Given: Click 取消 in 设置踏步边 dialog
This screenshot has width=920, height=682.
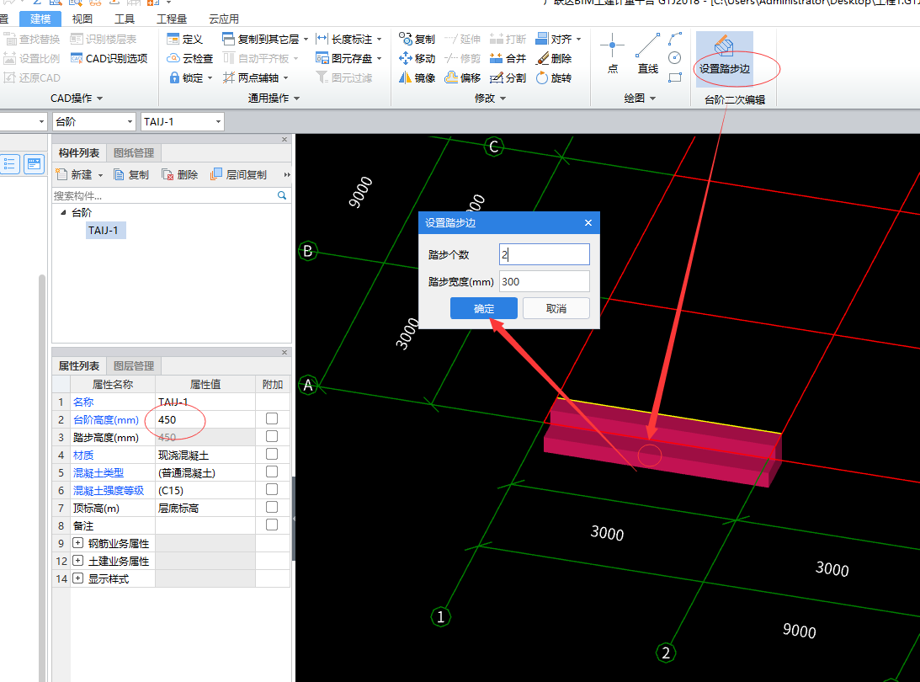Looking at the screenshot, I should pyautogui.click(x=556, y=308).
